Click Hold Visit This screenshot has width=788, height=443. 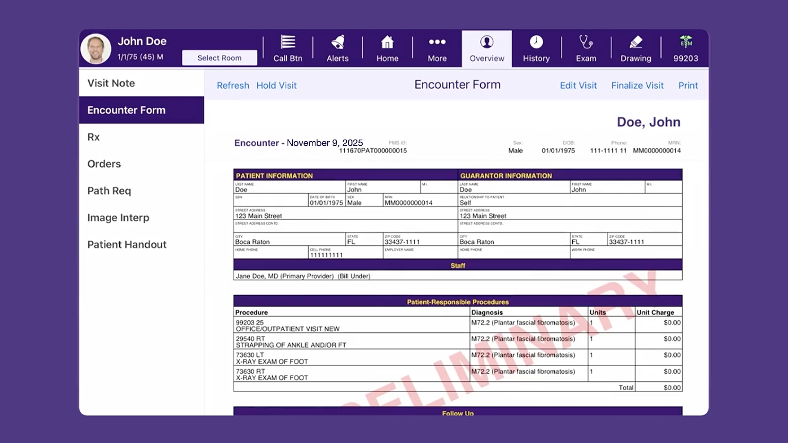[x=276, y=85]
